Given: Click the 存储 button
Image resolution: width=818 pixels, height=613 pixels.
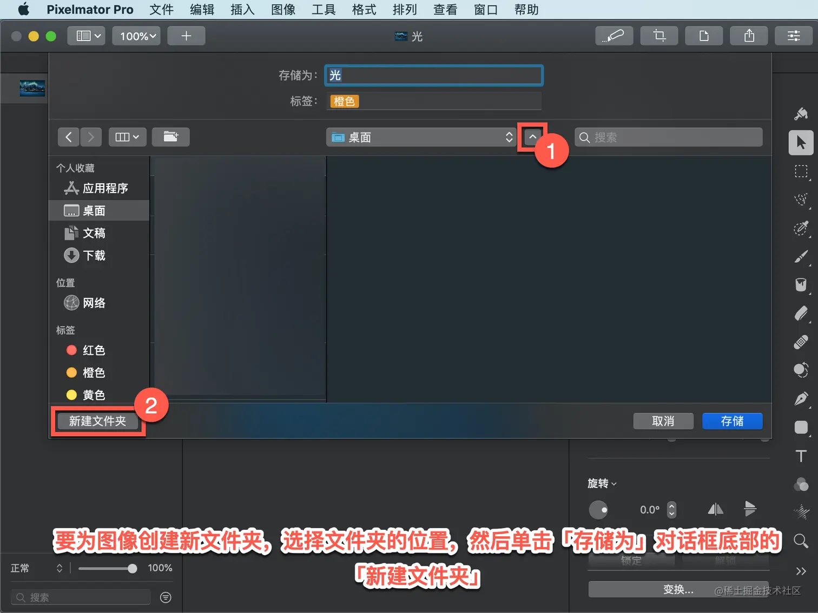Looking at the screenshot, I should pos(733,421).
